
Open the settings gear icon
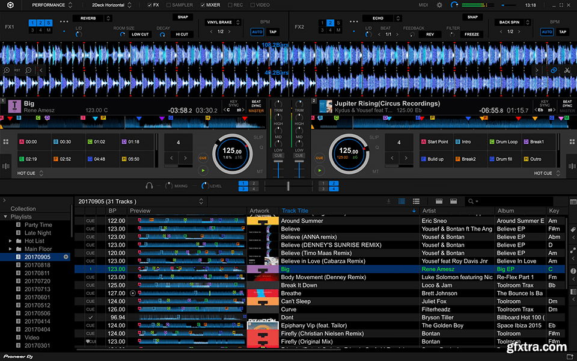(x=439, y=5)
